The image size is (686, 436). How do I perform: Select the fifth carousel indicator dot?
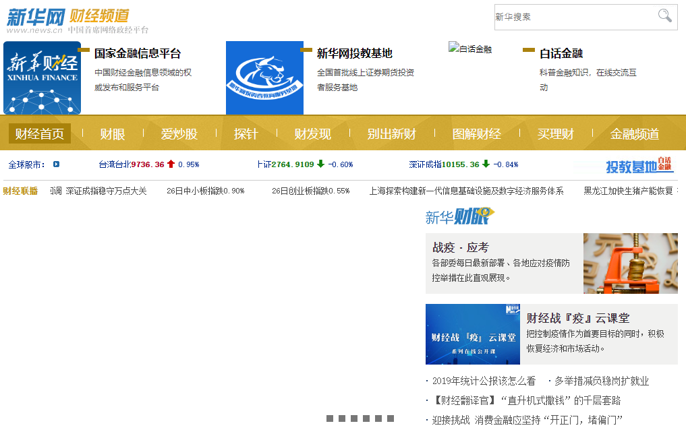(378, 418)
